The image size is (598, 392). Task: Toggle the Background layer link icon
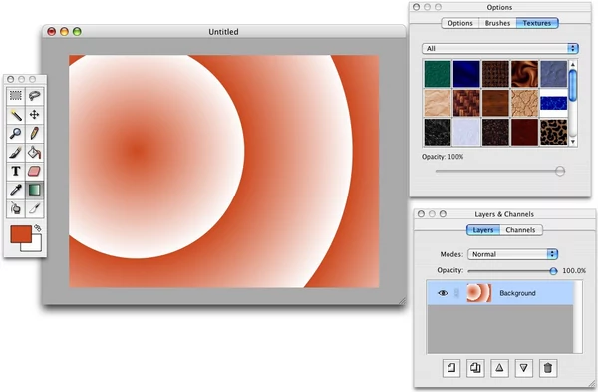[x=457, y=293]
